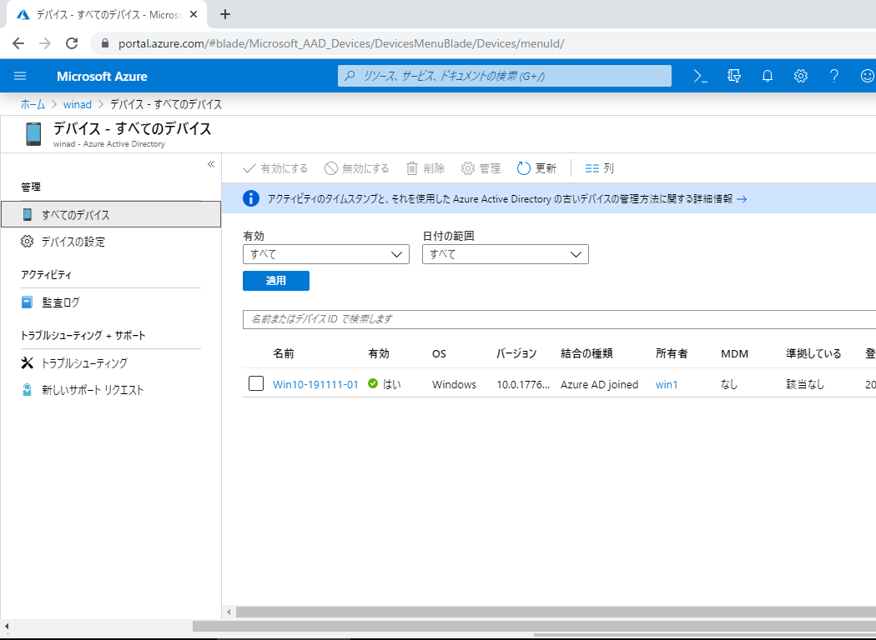
Task: Click the device phone icon beside blade title
Action: click(33, 134)
